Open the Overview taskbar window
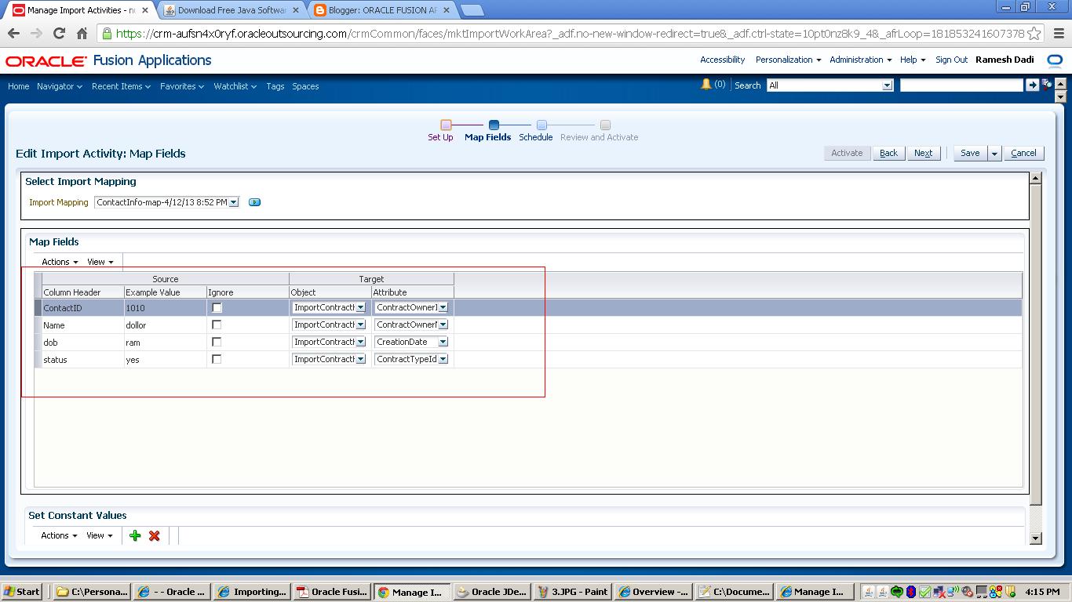The image size is (1072, 602). (654, 592)
